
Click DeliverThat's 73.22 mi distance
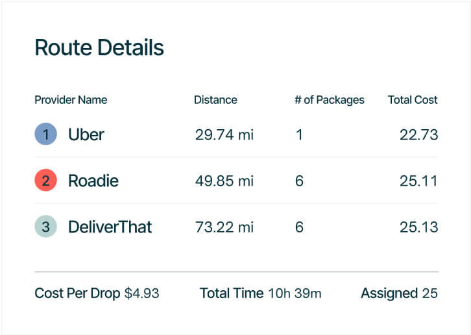coord(224,227)
